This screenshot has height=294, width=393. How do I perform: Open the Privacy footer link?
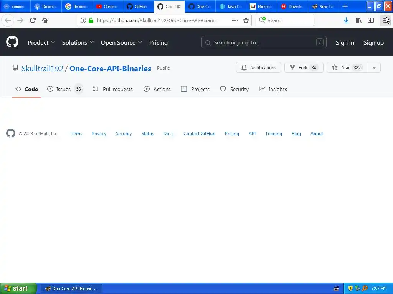pos(99,134)
